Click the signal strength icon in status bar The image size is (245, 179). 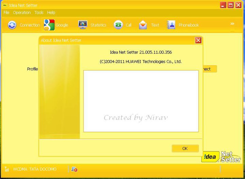click(x=7, y=169)
